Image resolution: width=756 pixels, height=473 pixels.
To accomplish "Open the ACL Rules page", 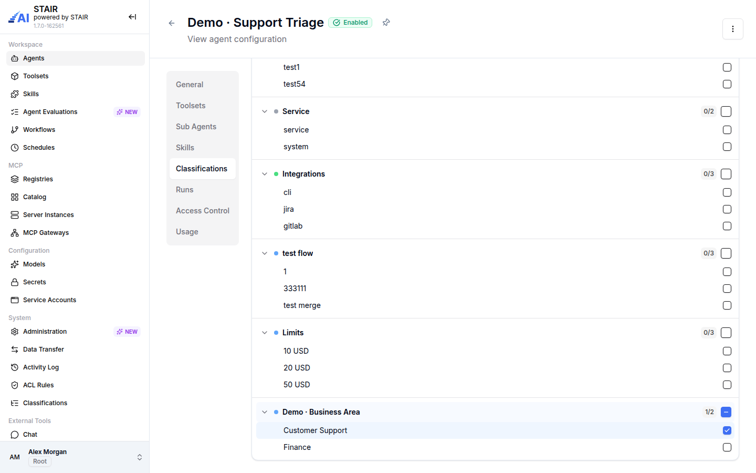I will tap(76, 385).
